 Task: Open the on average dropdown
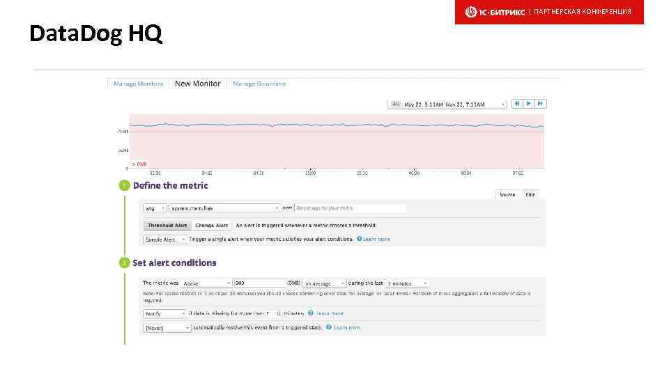click(324, 283)
